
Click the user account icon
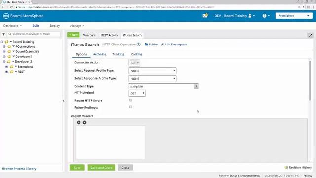click(250, 16)
